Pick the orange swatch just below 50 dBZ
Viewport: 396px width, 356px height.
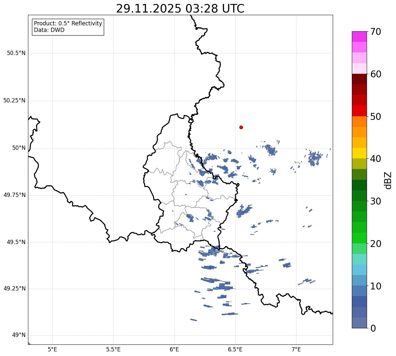(359, 122)
